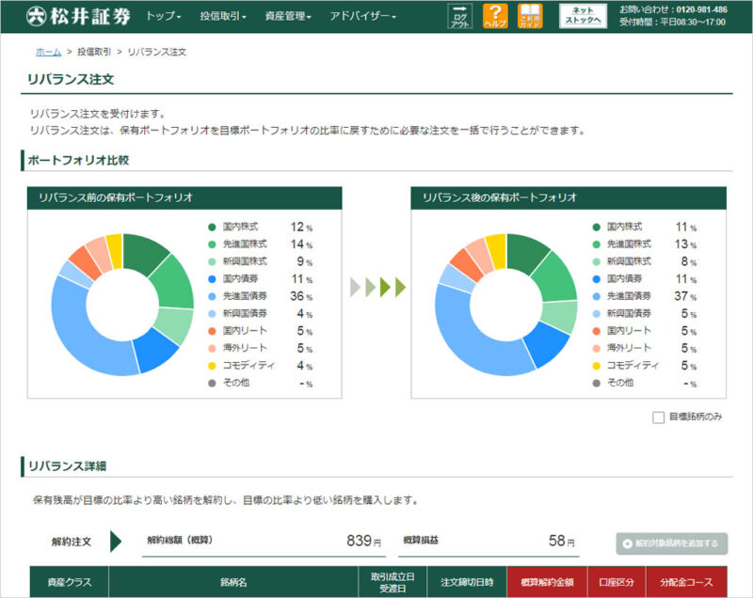Click the 概算解約金額 column header
The height and width of the screenshot is (598, 753).
[x=547, y=582]
